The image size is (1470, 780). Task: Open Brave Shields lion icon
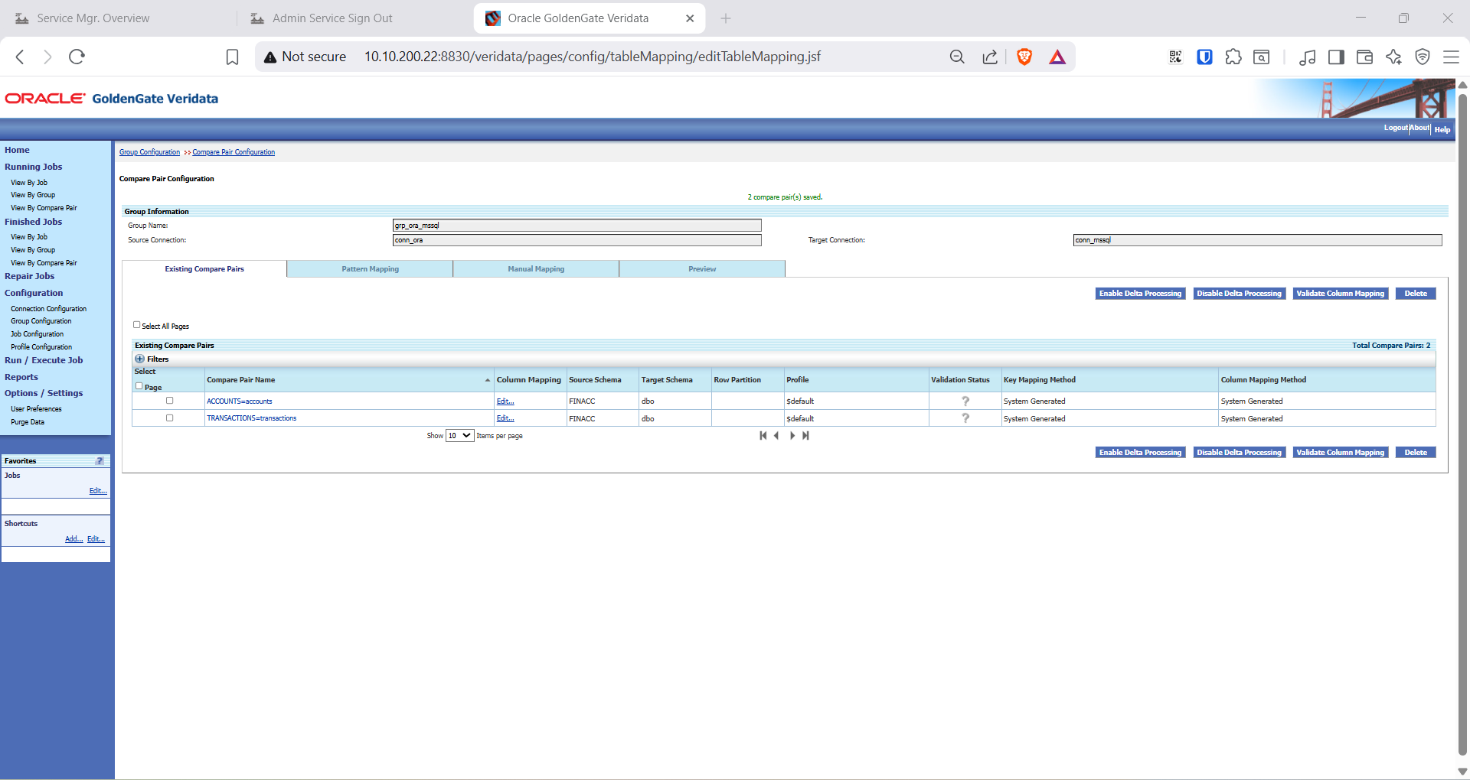coord(1024,57)
